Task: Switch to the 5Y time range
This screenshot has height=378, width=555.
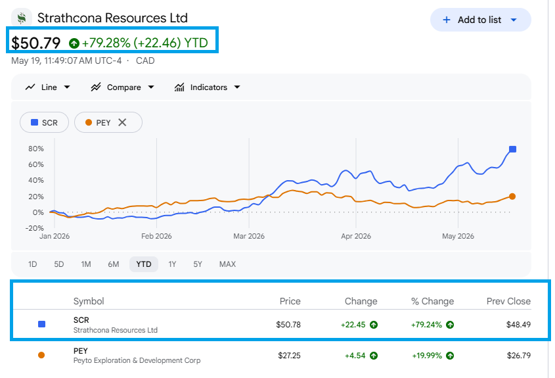Action: pyautogui.click(x=198, y=264)
